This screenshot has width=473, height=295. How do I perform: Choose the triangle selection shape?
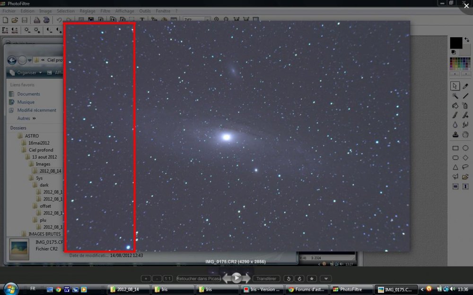click(455, 168)
